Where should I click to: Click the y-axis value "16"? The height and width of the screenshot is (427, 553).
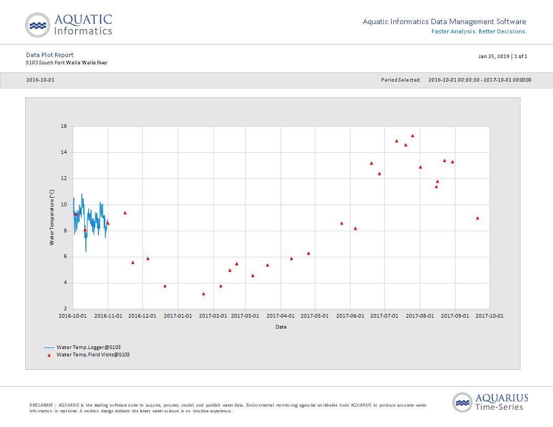point(64,126)
